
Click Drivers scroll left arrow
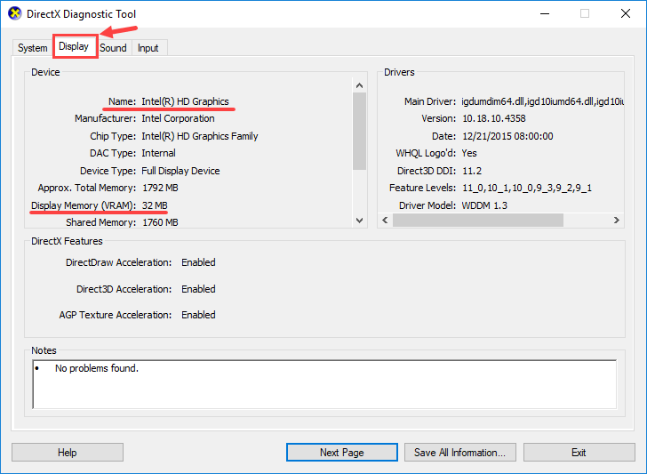(385, 220)
